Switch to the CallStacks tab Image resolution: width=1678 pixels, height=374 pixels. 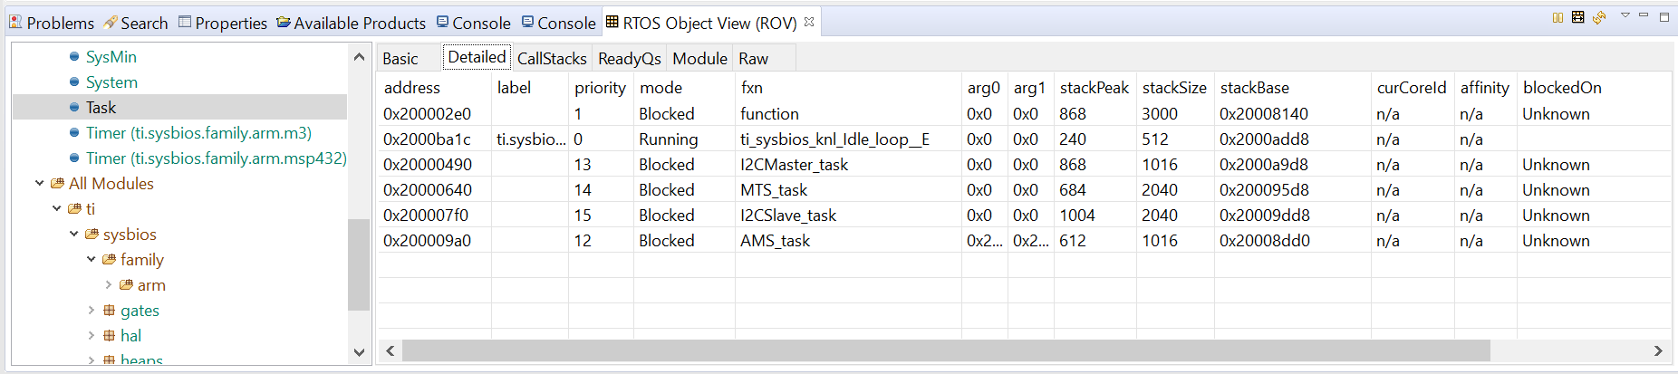click(x=552, y=59)
